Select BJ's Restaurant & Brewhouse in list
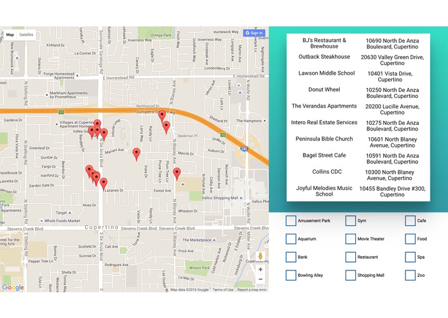Viewport: 448px width, 318px height. point(324,43)
